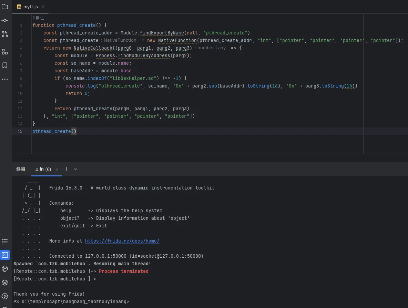
Task: Click line number 1 in the gutter
Action: tap(21, 25)
